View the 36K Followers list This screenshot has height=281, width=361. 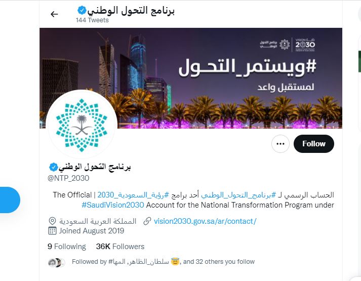tap(120, 247)
